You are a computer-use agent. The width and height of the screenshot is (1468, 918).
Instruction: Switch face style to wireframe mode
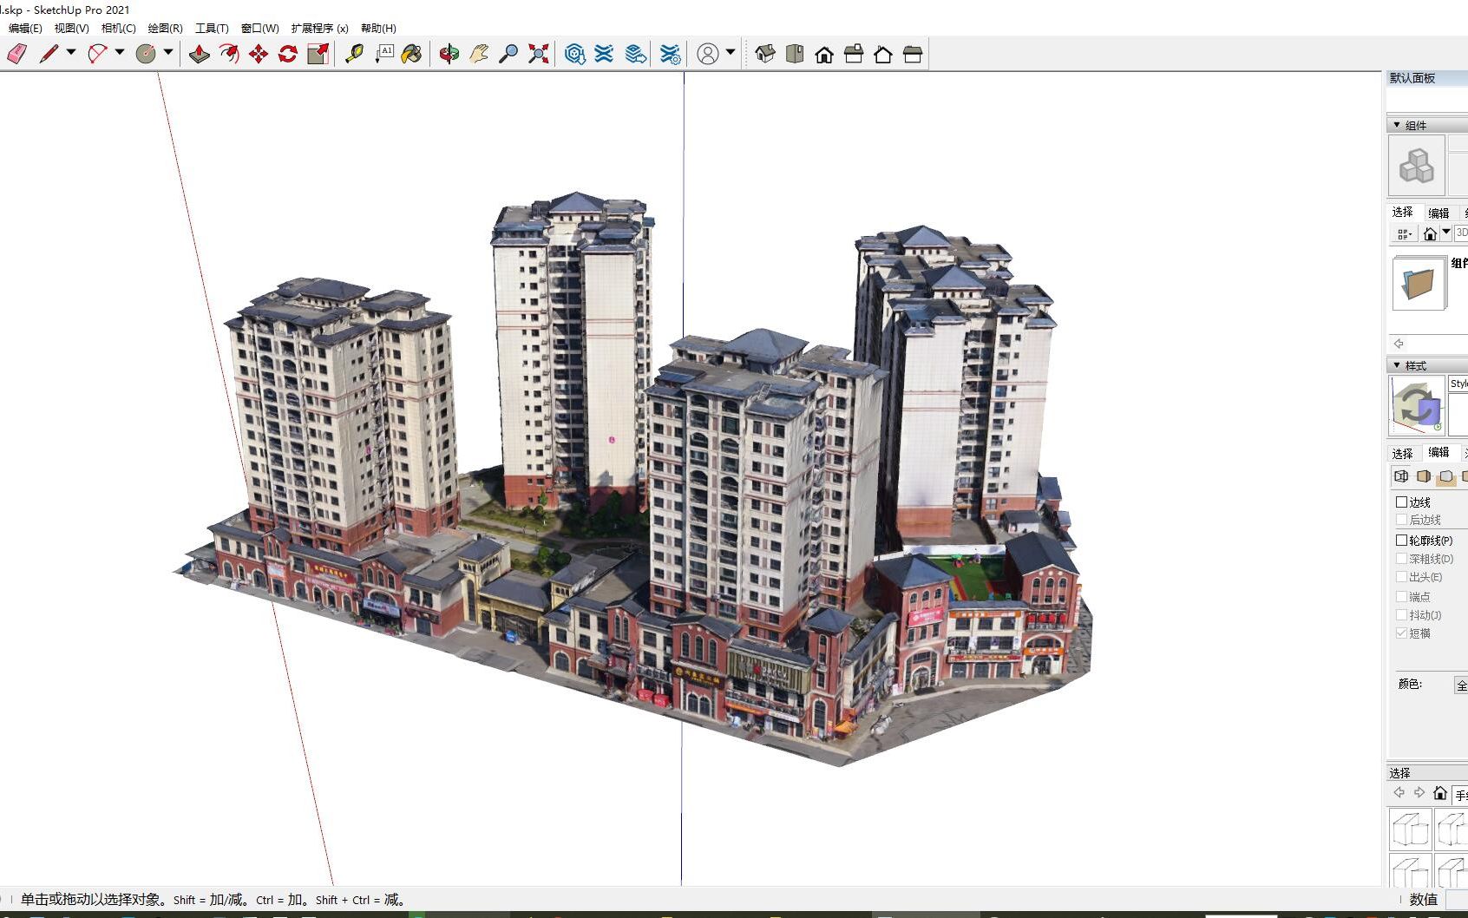pyautogui.click(x=1402, y=477)
